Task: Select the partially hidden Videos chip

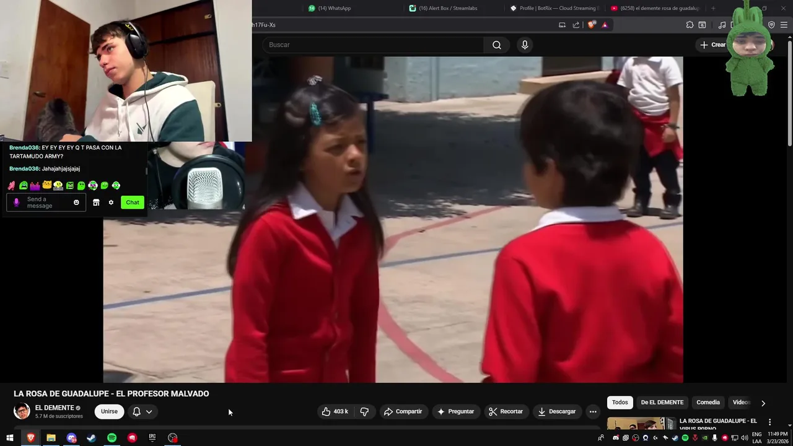Action: pos(741,403)
